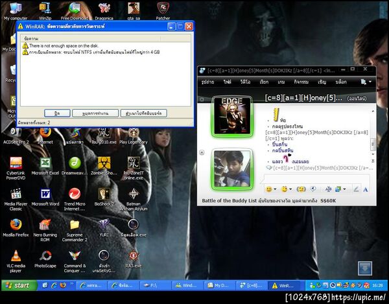Click the voice clip icon in Messenger

(x=313, y=189)
